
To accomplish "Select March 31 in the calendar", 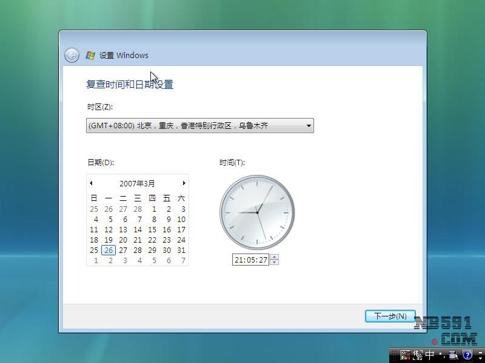I will click(x=181, y=250).
